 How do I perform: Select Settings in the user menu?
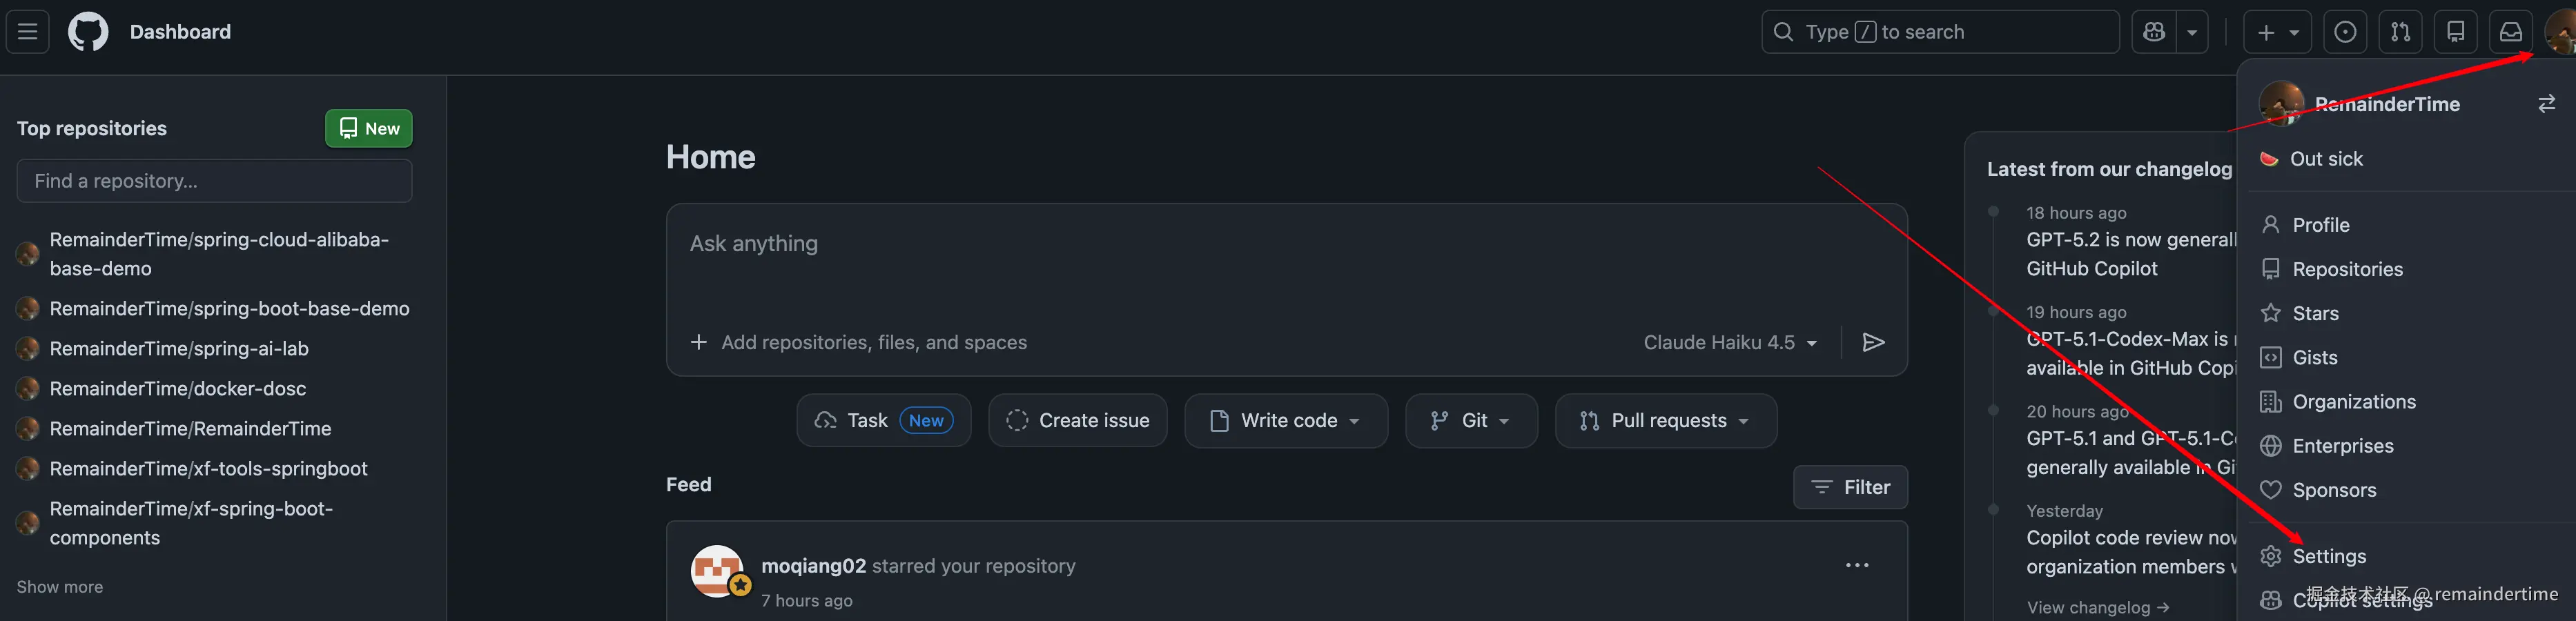tap(2329, 557)
